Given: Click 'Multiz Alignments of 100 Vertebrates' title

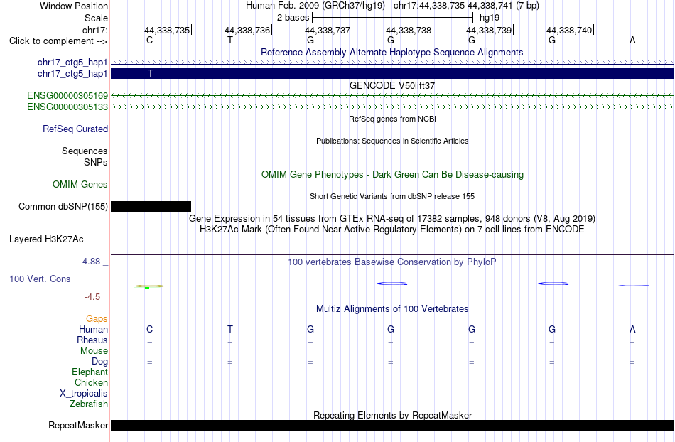Looking at the screenshot, I should pyautogui.click(x=392, y=308).
